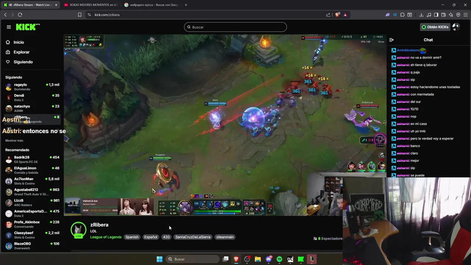Switch to XOKAS MEJORES MOMENTOS tab
The height and width of the screenshot is (265, 471).
tap(90, 5)
